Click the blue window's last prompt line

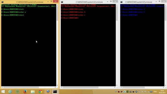[x=129, y=15]
